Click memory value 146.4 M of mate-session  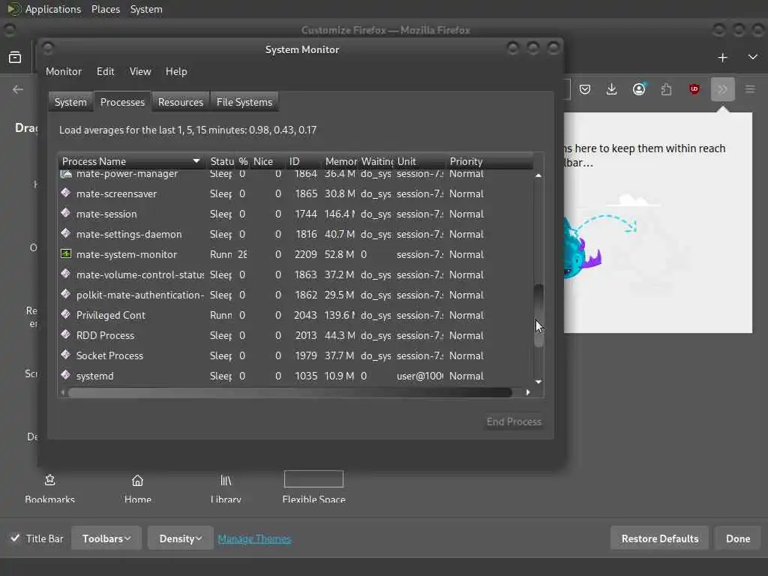tap(340, 214)
